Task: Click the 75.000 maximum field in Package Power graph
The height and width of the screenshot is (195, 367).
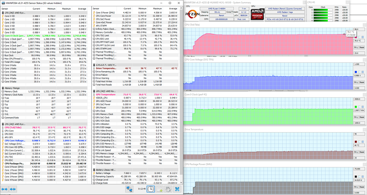Action: click(x=359, y=169)
